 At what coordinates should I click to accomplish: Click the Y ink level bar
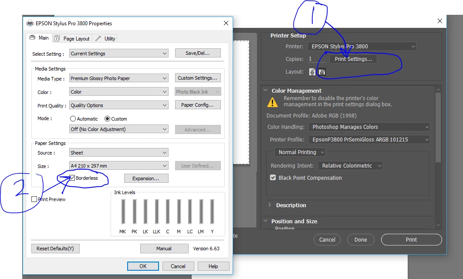212,212
